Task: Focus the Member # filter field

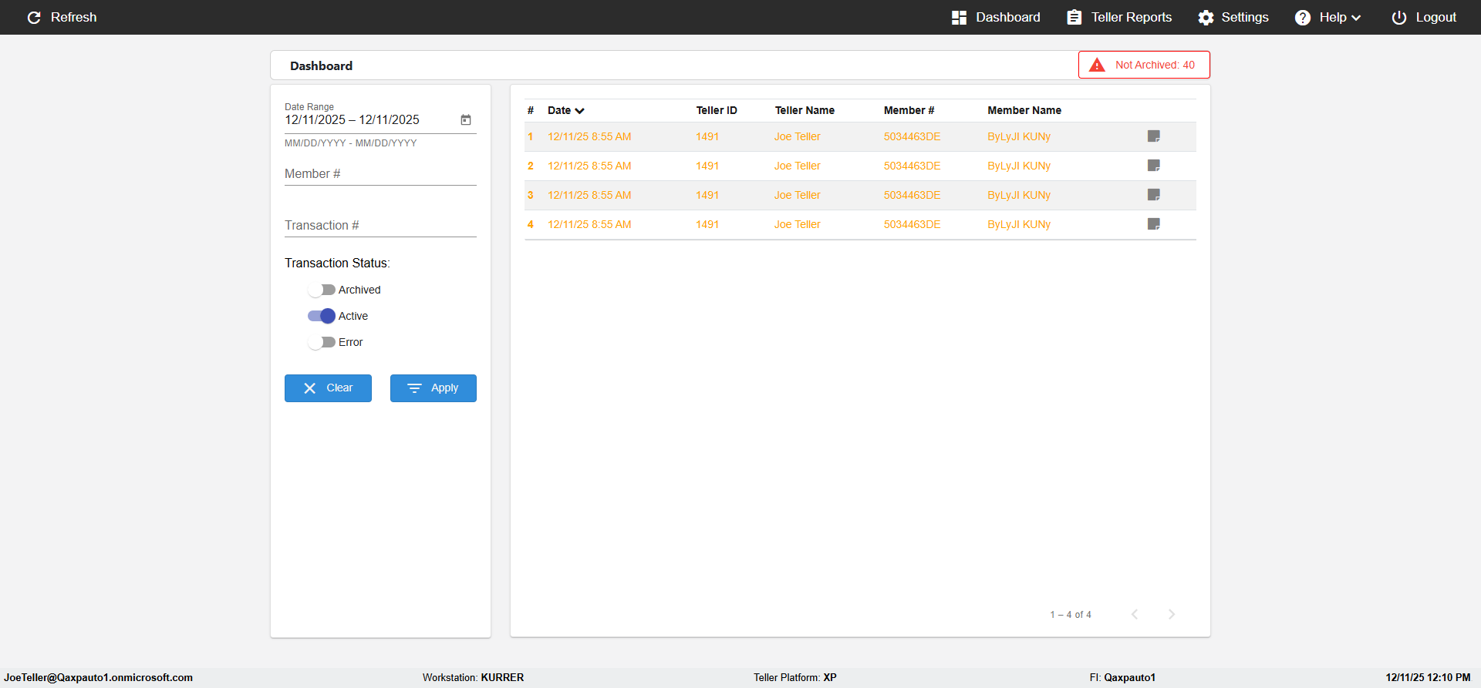Action: pos(380,174)
